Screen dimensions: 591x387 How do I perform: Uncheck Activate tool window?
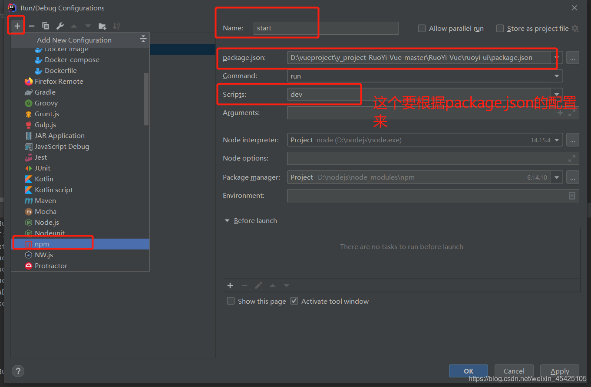(294, 301)
